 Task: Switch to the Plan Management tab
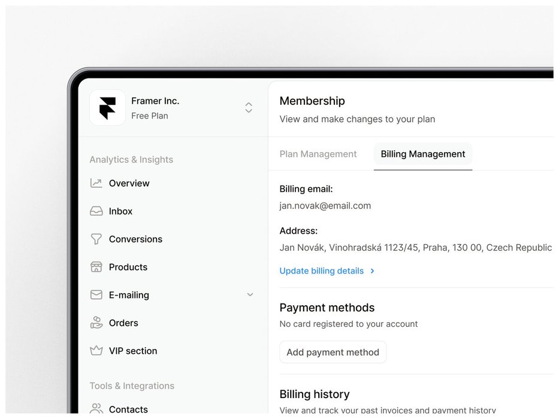(318, 154)
